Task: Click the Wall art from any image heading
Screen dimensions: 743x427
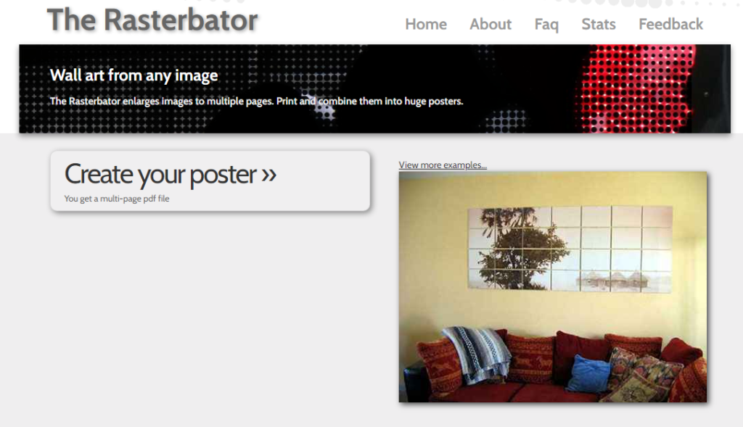Action: (134, 75)
